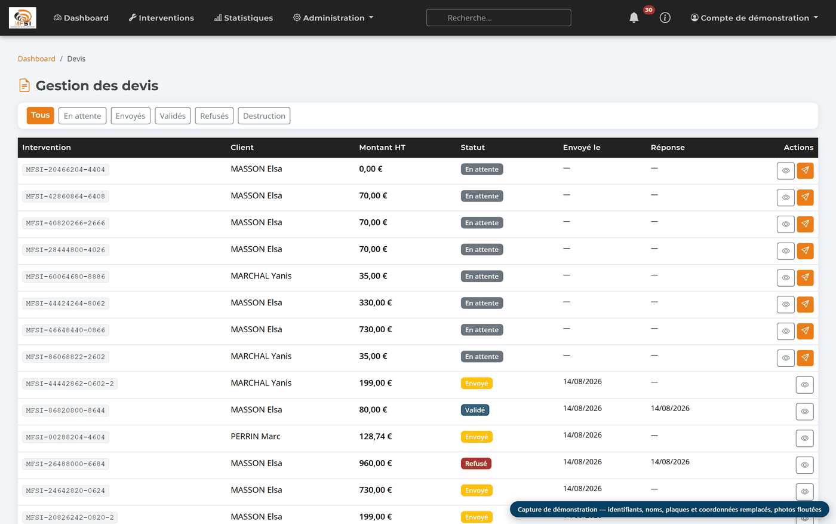836x524 pixels.
Task: Send quote MFSI-86068822-2602
Action: pyautogui.click(x=806, y=358)
